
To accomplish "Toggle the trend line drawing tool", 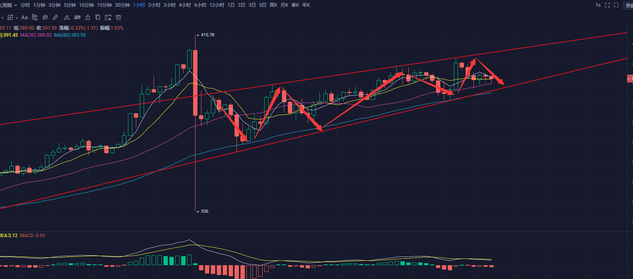I will 35,17.
